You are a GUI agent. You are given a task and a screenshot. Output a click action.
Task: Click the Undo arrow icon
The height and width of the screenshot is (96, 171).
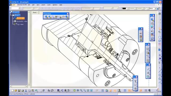point(36,90)
